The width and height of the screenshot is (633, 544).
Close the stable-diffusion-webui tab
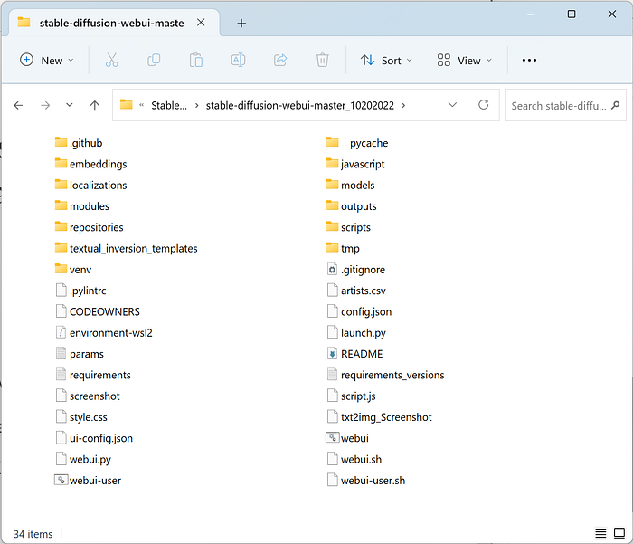point(201,23)
